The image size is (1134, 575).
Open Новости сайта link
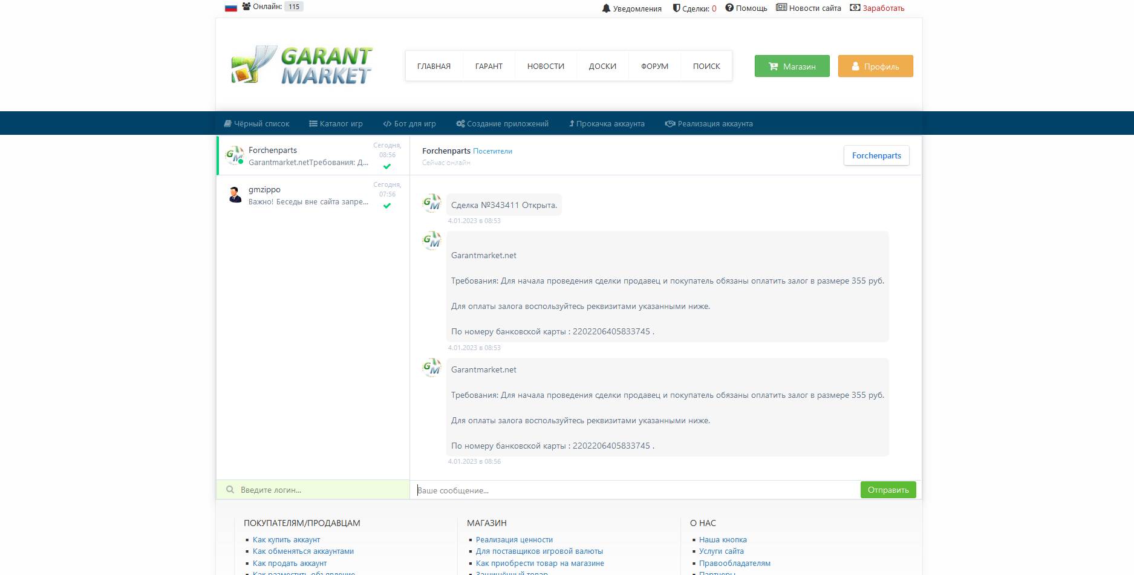[x=809, y=8]
